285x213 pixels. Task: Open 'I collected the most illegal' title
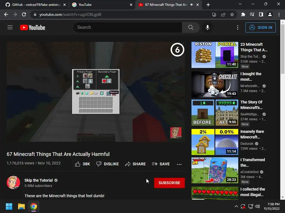pos(253,192)
